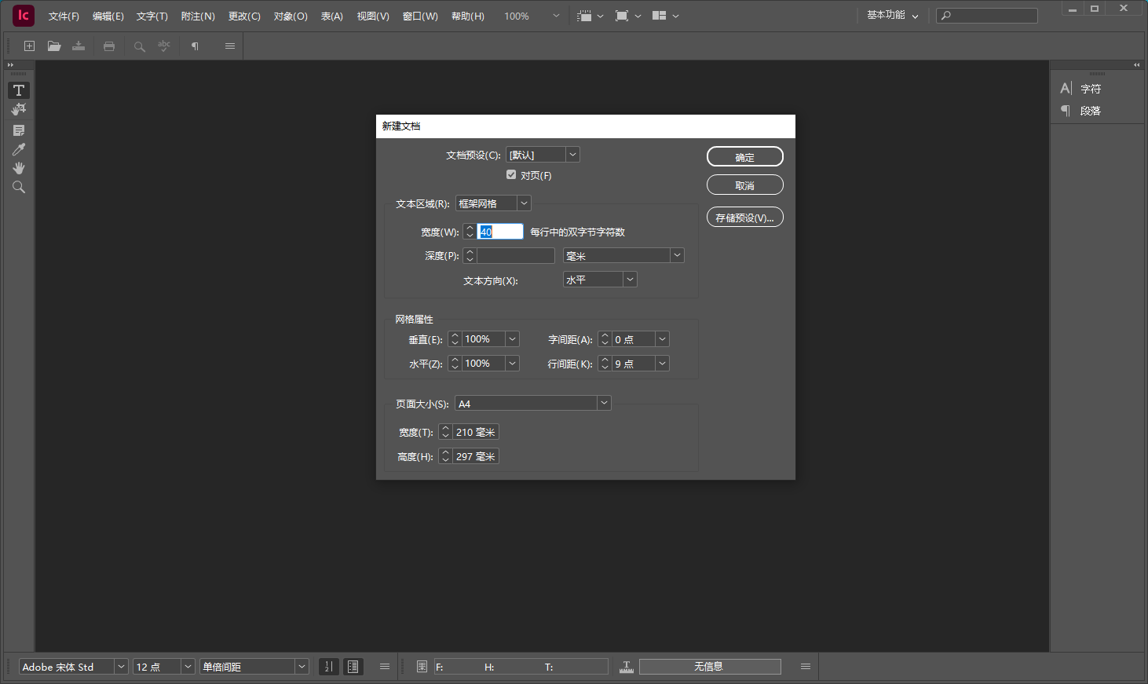Open the 文件(F) menu
This screenshot has height=684, width=1148.
pos(64,16)
